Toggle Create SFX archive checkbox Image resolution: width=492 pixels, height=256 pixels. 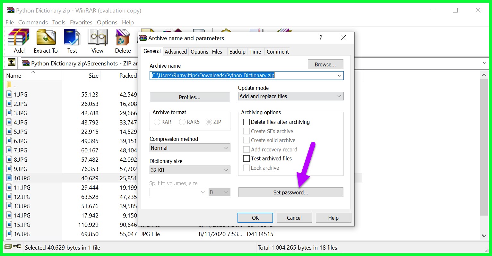246,131
